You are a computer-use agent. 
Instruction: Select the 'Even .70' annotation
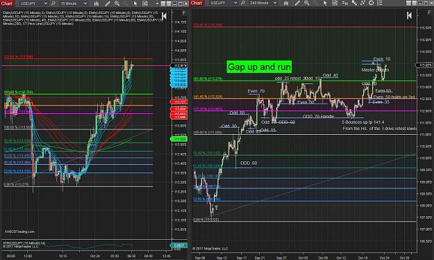(x=256, y=91)
